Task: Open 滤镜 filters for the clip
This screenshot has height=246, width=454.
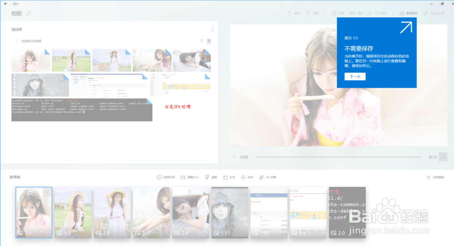Action: pos(211,177)
